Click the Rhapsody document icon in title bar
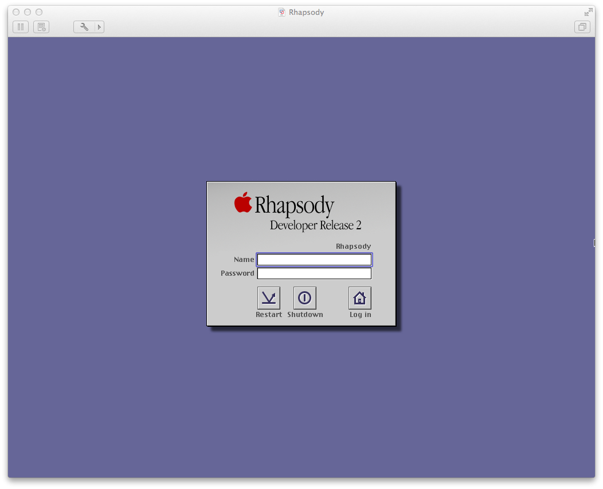Image resolution: width=603 pixels, height=489 pixels. click(x=282, y=12)
